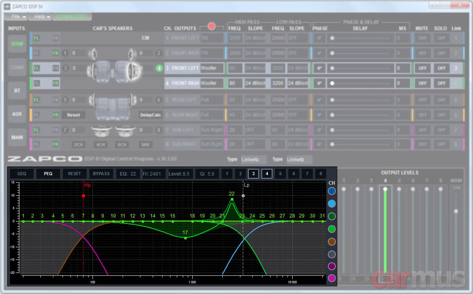Viewport: 473px width, 294px height.
Task: Click the EQ BYPASS button
Action: (x=101, y=174)
